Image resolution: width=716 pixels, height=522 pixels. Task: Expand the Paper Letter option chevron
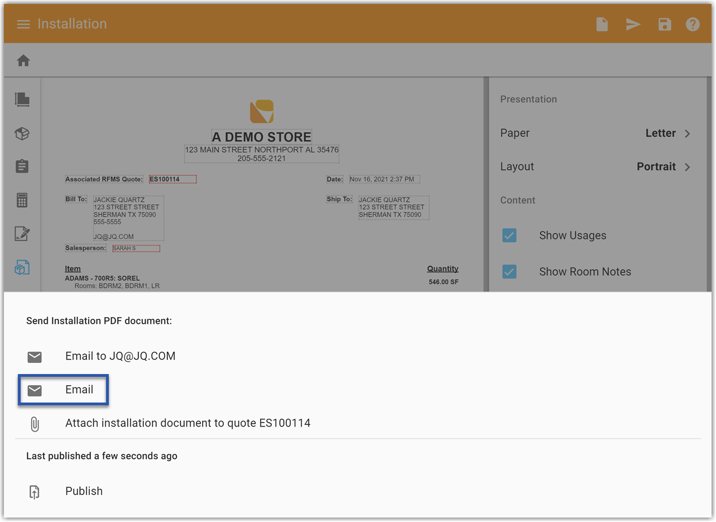(688, 133)
